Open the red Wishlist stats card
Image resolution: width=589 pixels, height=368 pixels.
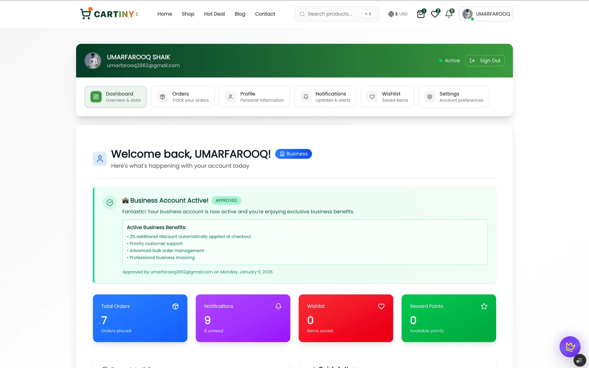[346, 318]
